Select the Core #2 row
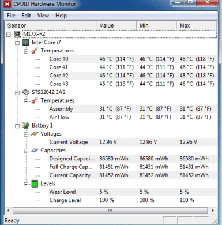The height and width of the screenshot is (225, 222). [x=133, y=76]
